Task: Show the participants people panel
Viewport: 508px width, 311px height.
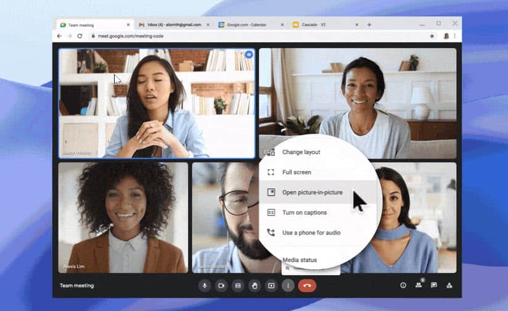Action: pos(419,285)
